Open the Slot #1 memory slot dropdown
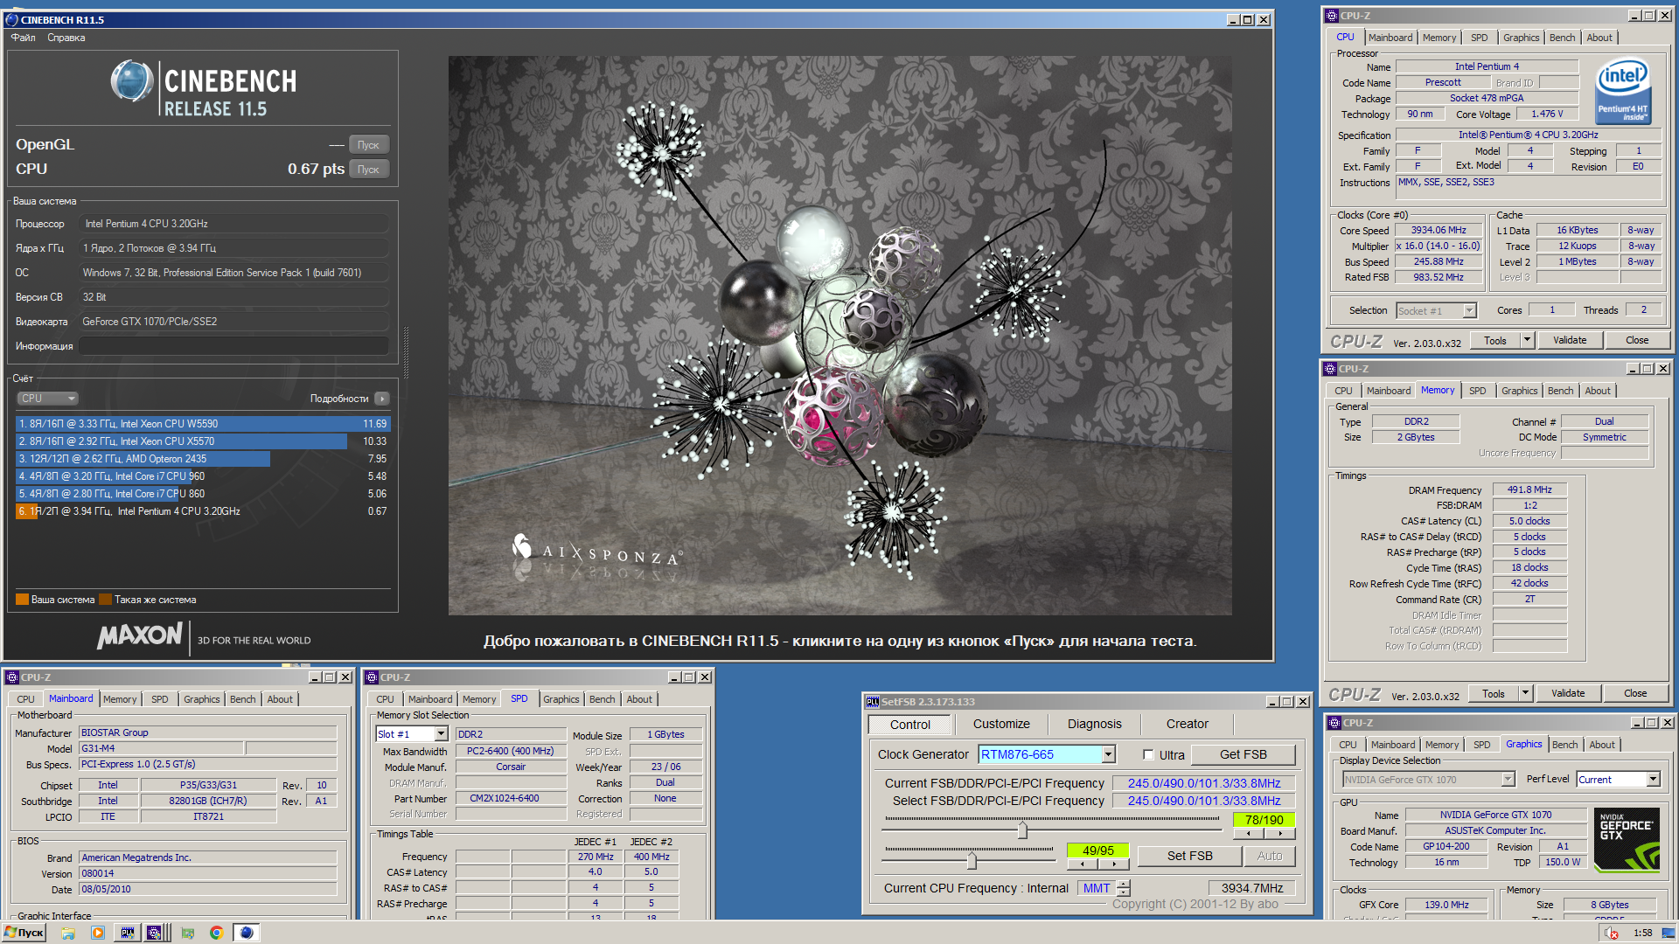 (x=442, y=734)
